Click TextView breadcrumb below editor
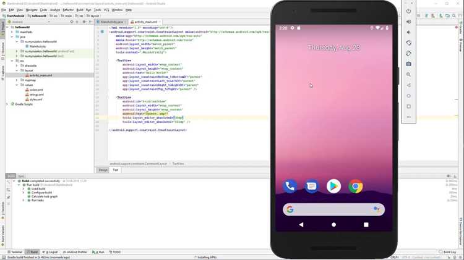Image resolution: width=464 pixels, height=260 pixels. (178, 164)
